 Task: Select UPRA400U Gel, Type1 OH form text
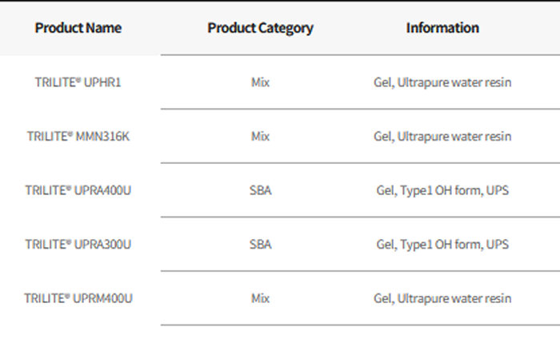(442, 190)
